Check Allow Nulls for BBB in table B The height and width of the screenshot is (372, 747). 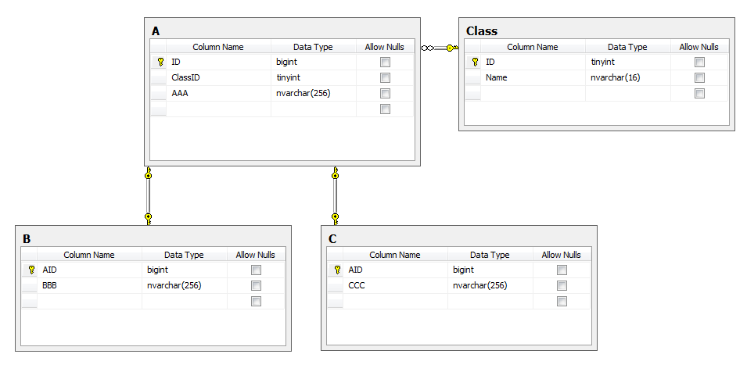point(256,285)
